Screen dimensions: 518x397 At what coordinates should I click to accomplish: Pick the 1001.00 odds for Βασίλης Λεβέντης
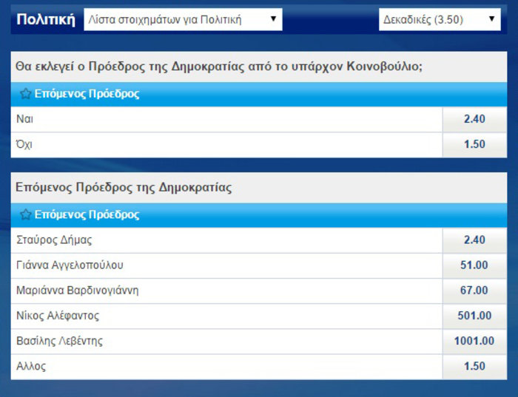coord(474,341)
